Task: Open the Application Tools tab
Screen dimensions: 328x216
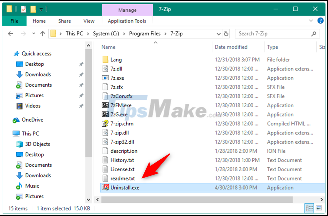Action: (x=127, y=21)
